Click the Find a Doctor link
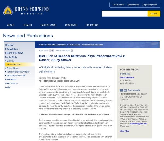The image size is (164, 141). (x=119, y=5)
